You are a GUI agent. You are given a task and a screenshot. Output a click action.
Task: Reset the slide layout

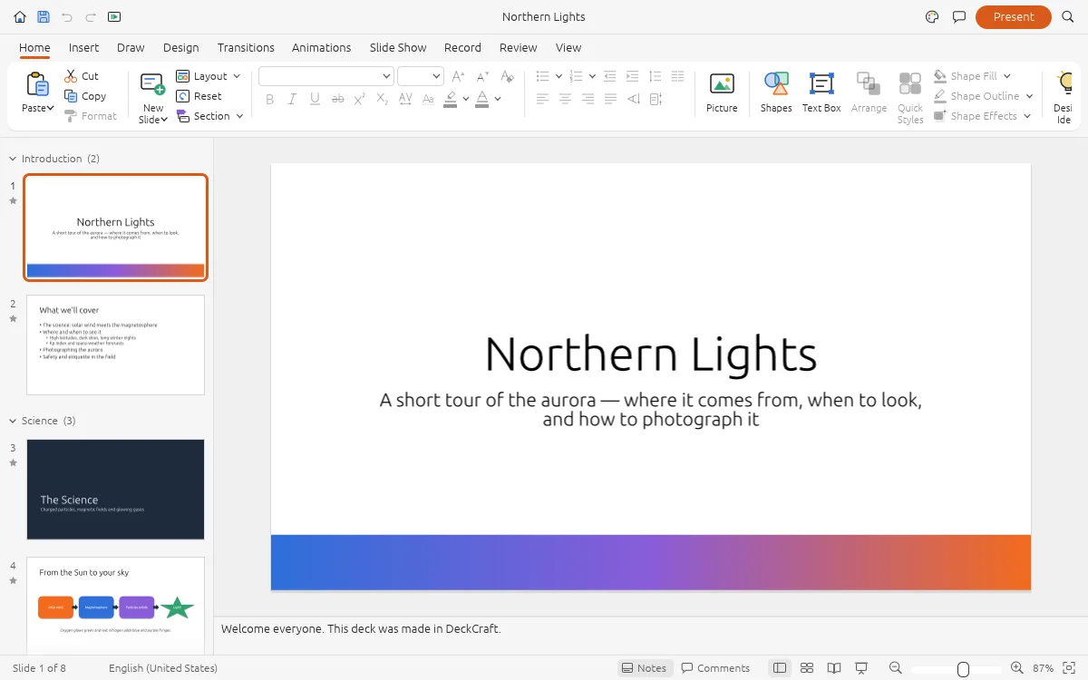click(199, 96)
